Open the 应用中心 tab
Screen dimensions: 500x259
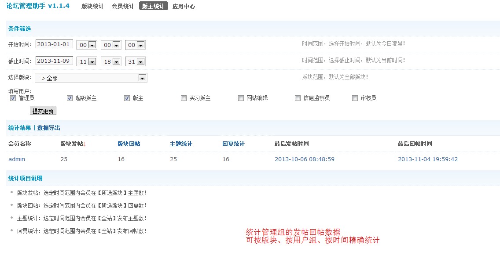pyautogui.click(x=184, y=6)
